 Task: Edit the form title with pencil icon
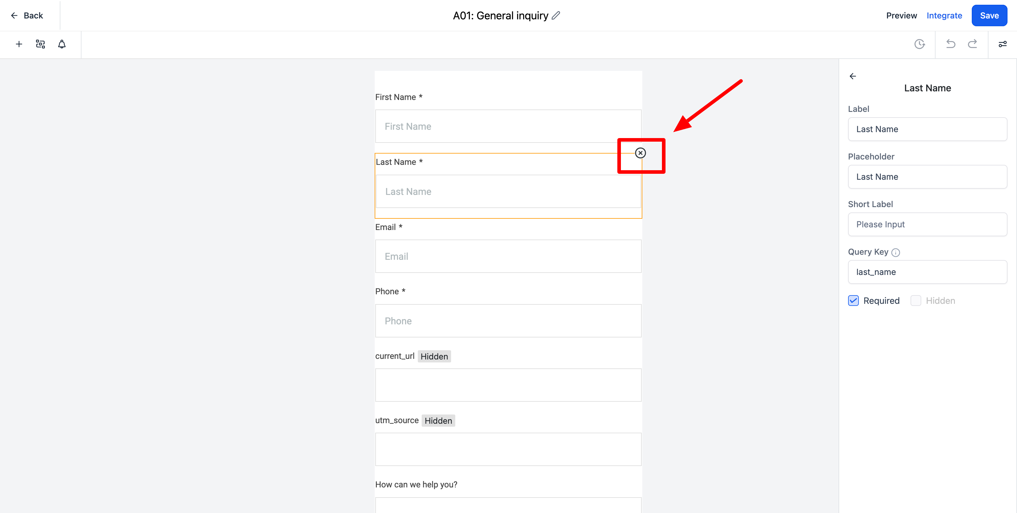556,15
